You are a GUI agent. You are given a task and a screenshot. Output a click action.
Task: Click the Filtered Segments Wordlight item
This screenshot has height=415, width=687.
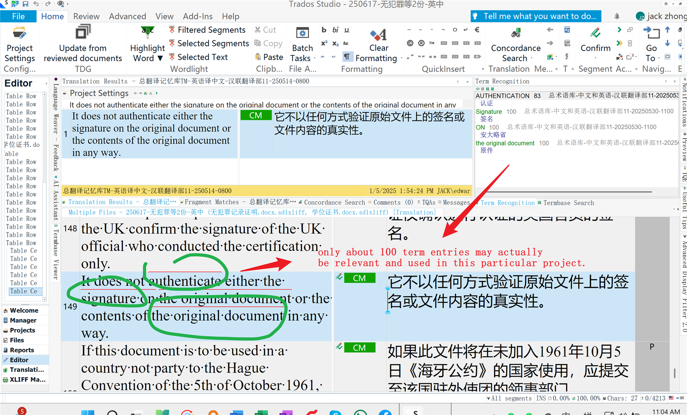(207, 30)
